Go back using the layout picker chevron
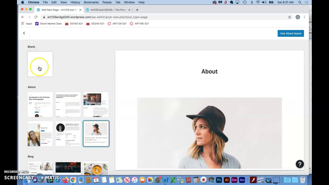 [24, 33]
